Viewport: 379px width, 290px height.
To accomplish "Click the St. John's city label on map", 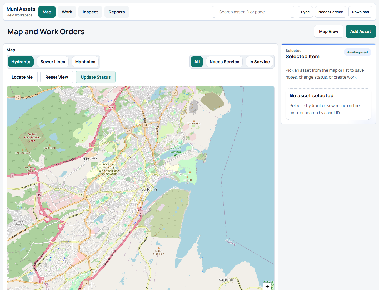I will (x=149, y=189).
